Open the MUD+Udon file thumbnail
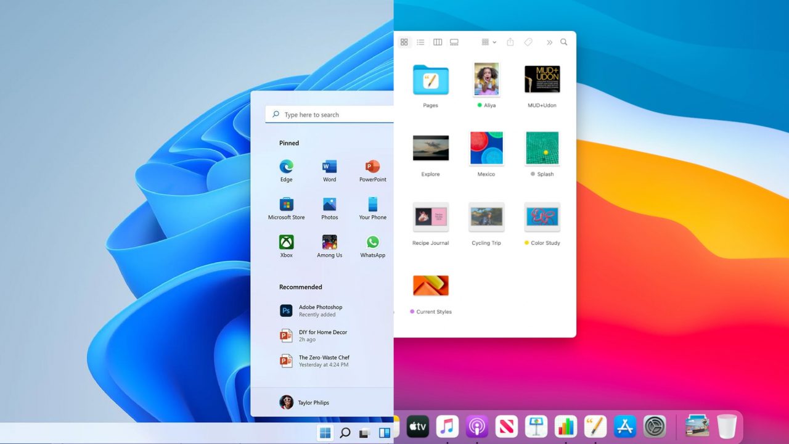Image resolution: width=789 pixels, height=444 pixels. pos(542,78)
